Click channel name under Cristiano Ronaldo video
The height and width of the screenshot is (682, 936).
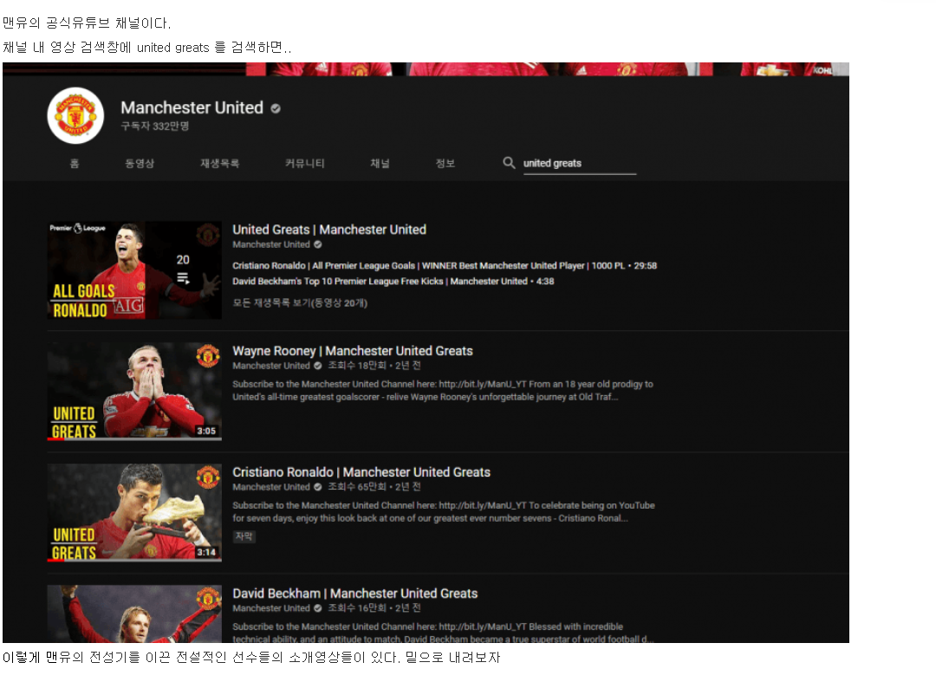pos(271,487)
